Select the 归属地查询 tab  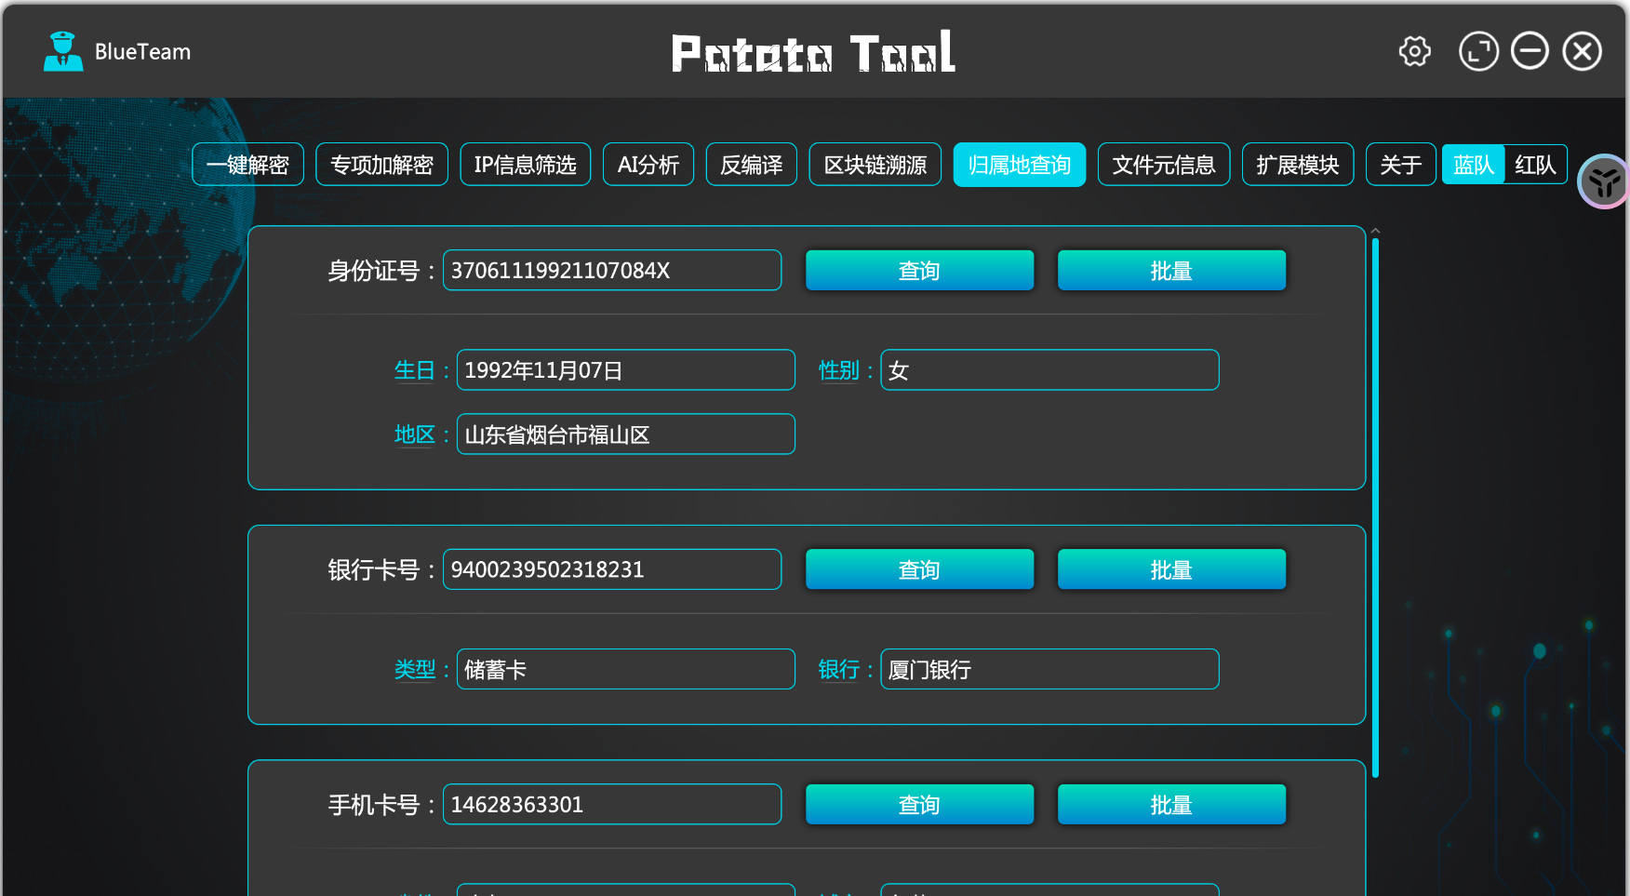pos(1020,165)
